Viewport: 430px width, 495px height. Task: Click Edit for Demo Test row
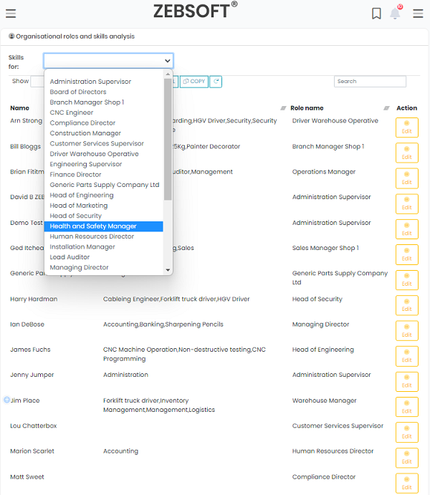tap(406, 229)
